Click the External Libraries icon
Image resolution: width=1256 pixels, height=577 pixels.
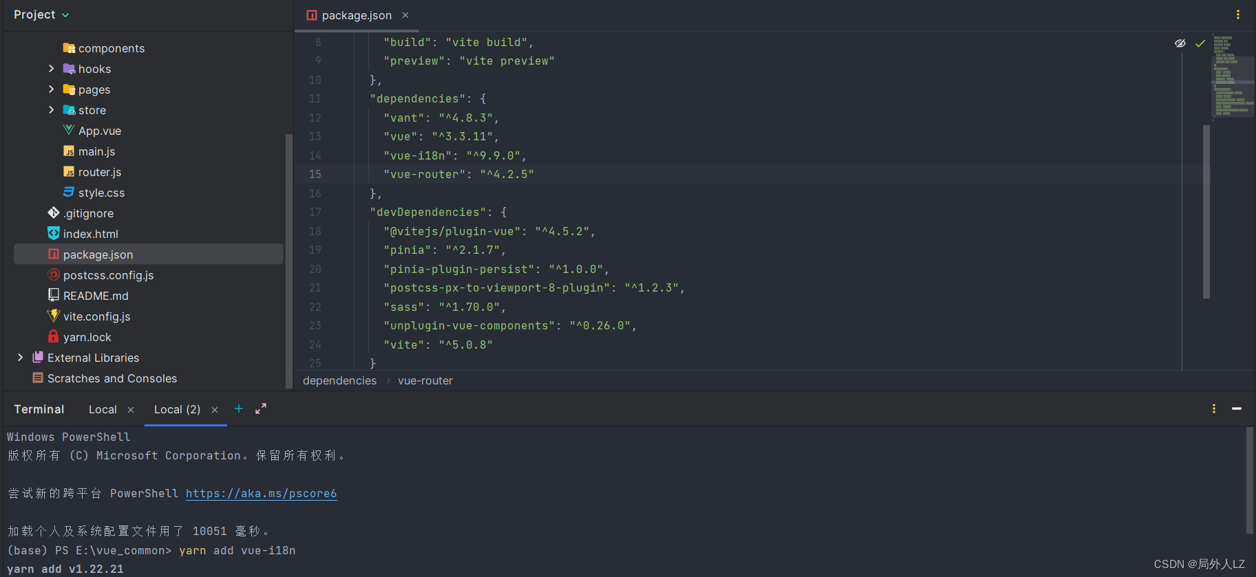38,357
